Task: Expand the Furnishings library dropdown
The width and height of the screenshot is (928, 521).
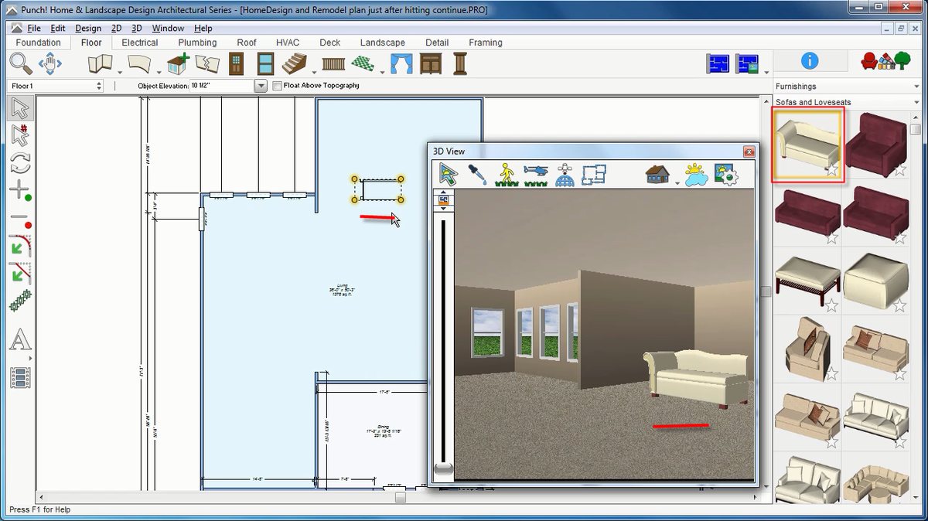Action: pos(916,87)
